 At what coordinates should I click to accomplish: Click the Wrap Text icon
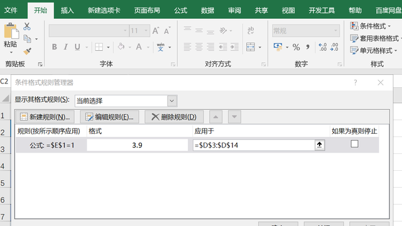251,31
